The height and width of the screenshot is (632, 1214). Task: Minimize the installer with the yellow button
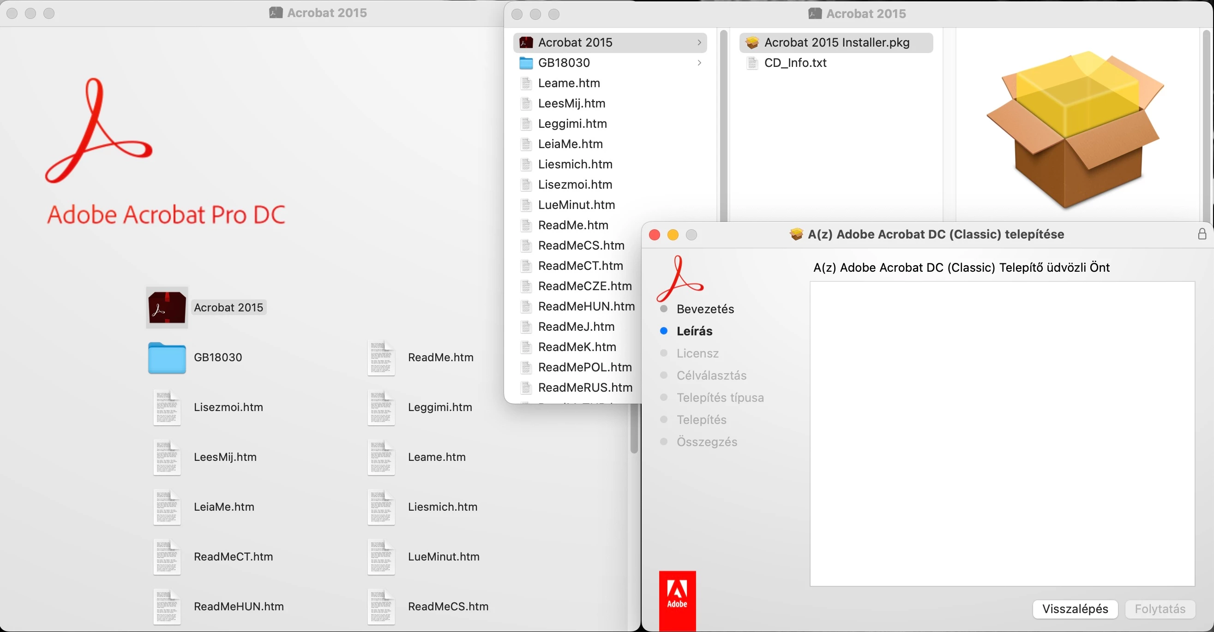[673, 234]
